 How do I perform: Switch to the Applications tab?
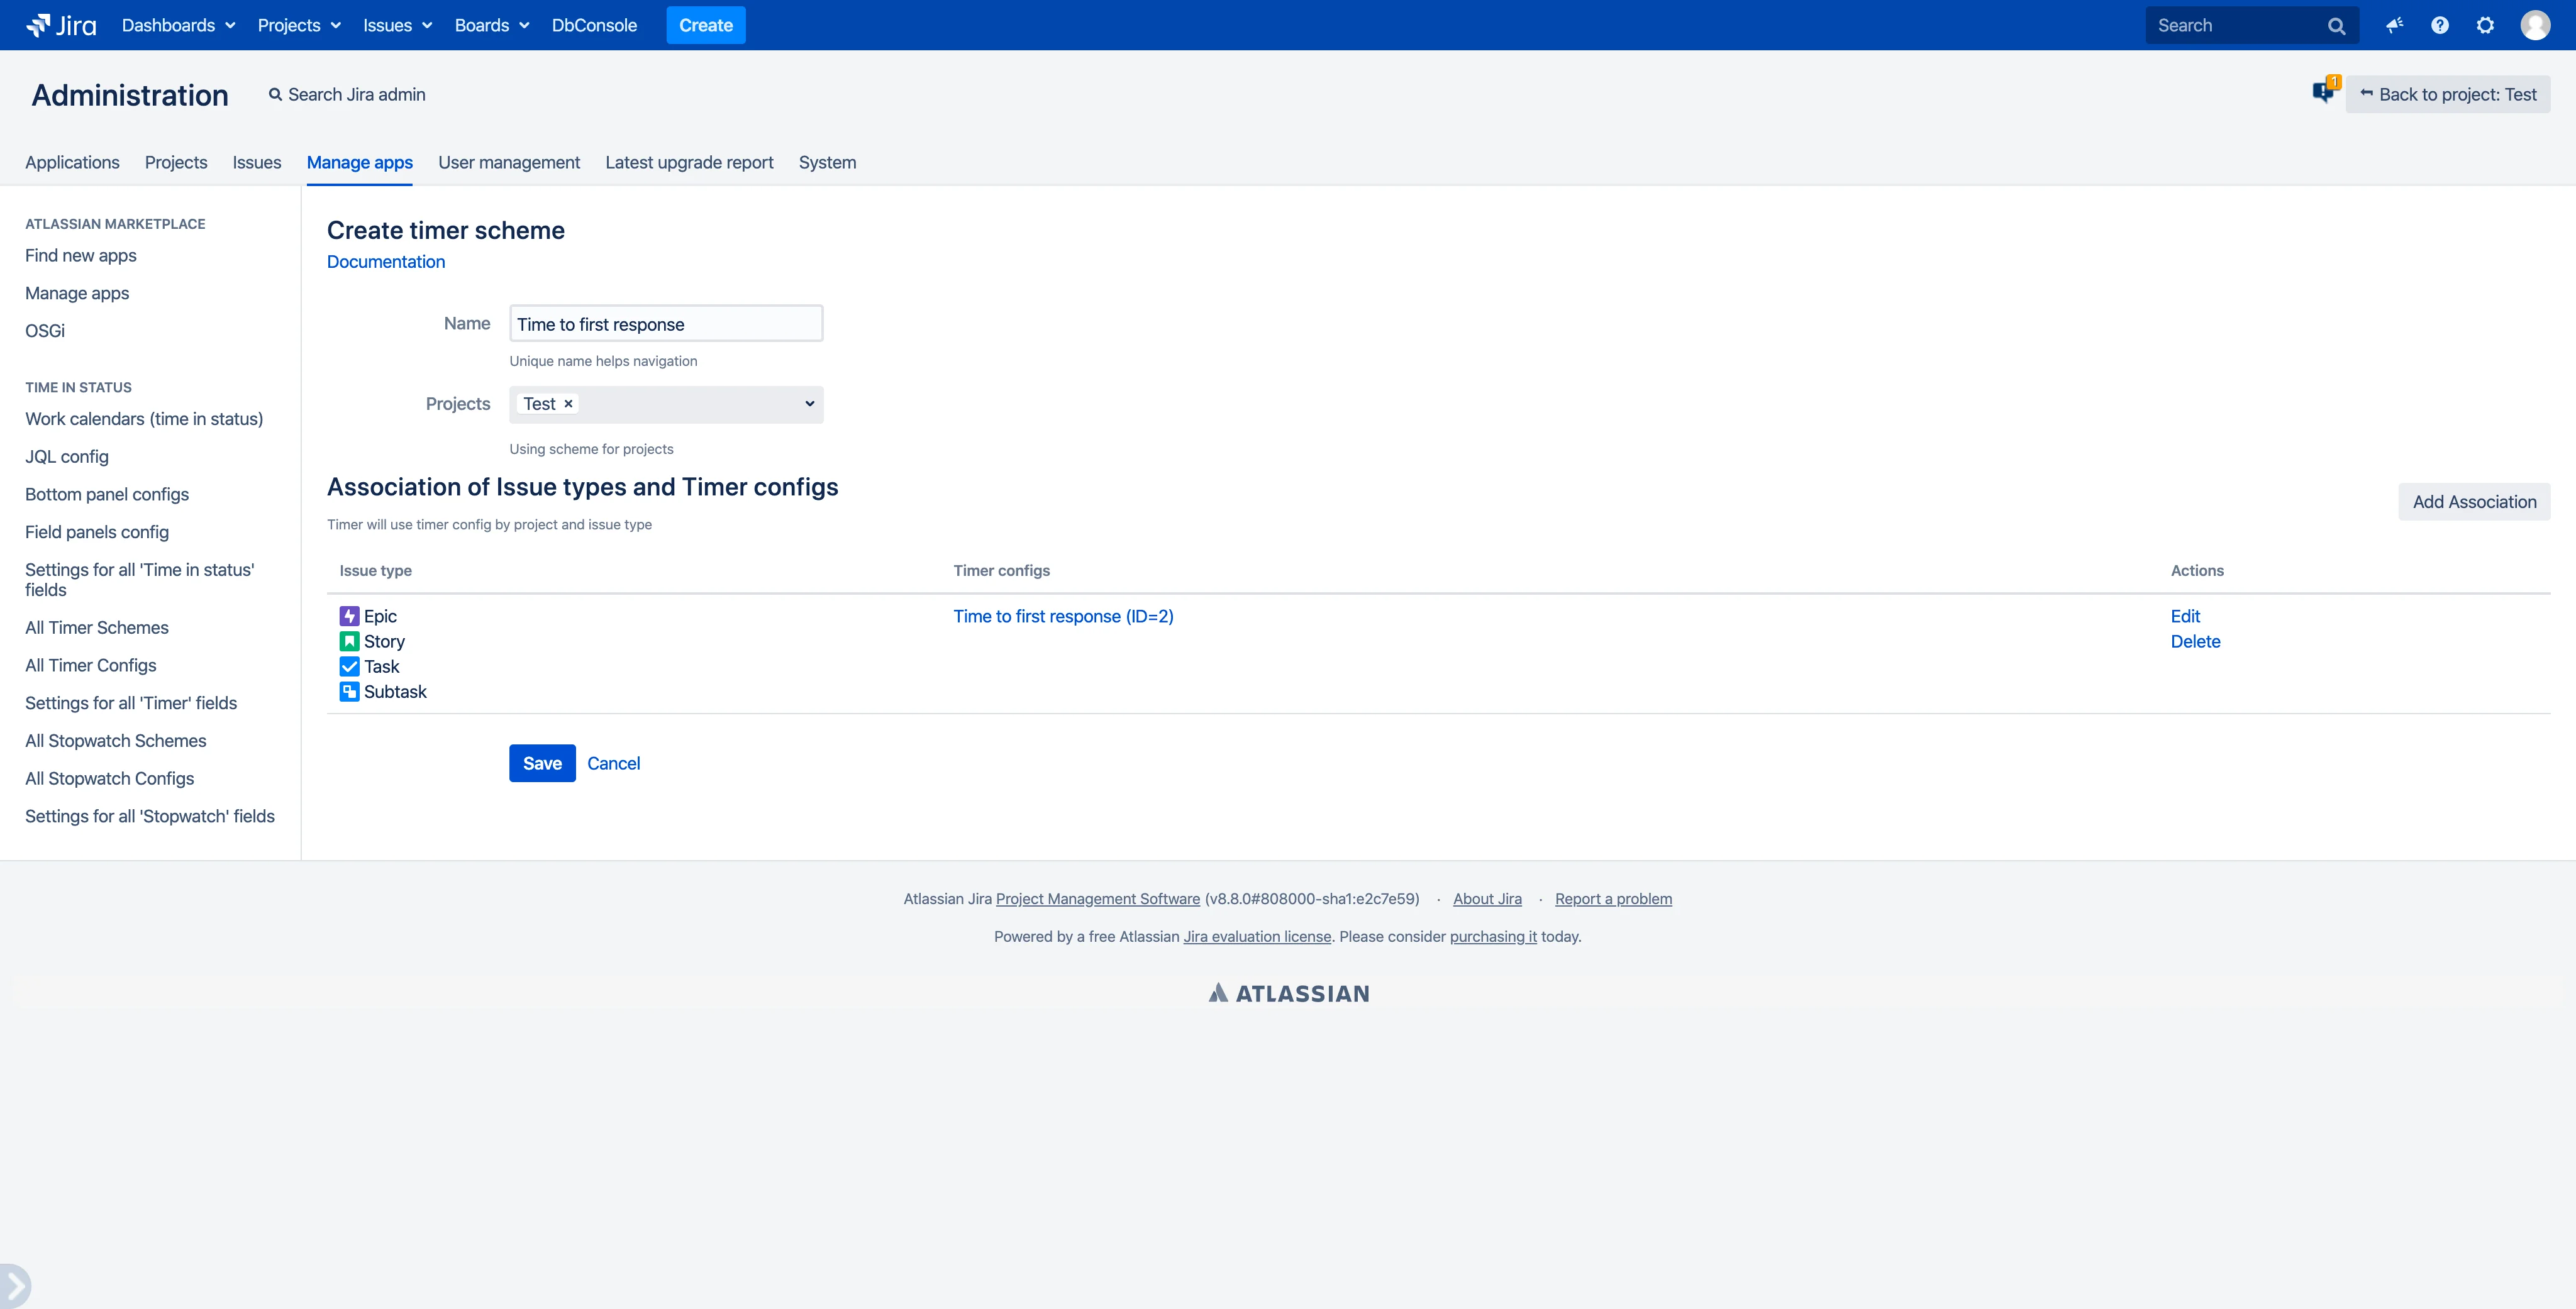click(x=72, y=162)
